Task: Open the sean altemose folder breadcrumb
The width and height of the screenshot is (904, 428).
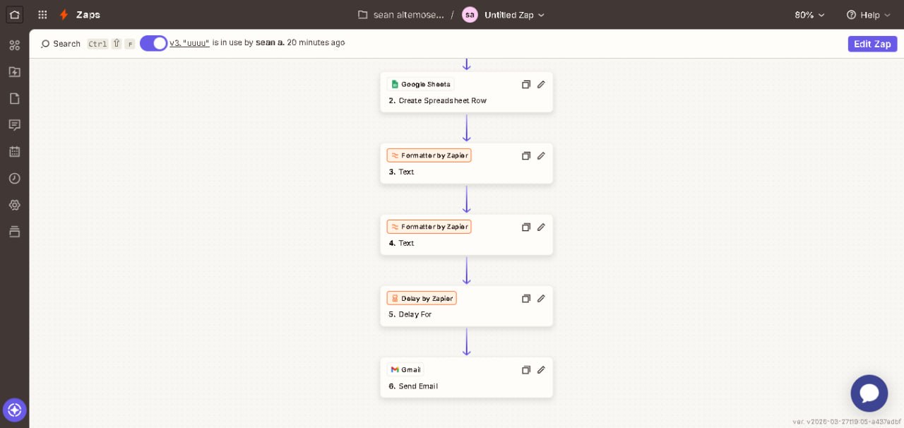Action: click(x=401, y=15)
